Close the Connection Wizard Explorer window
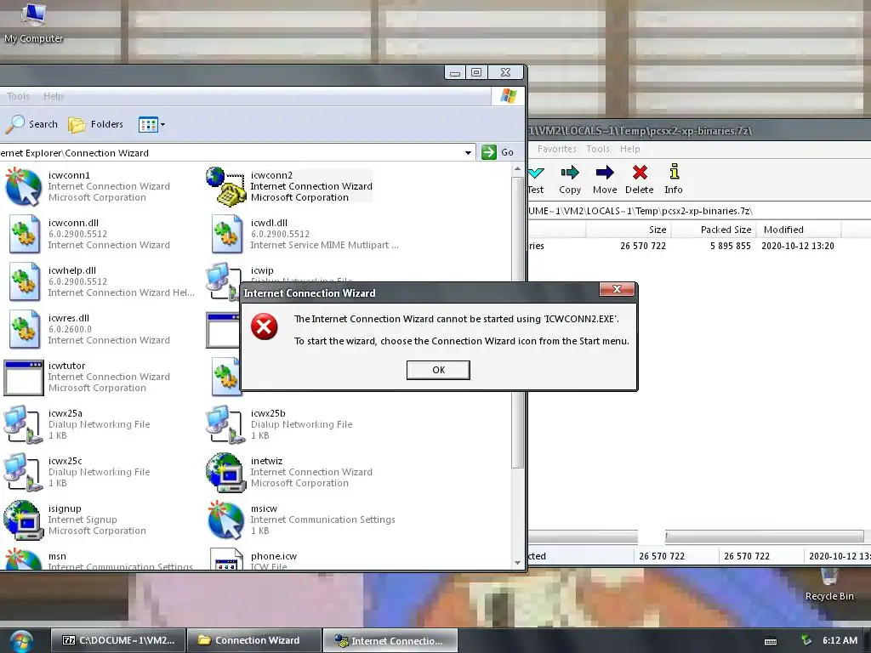The width and height of the screenshot is (871, 653). [505, 72]
